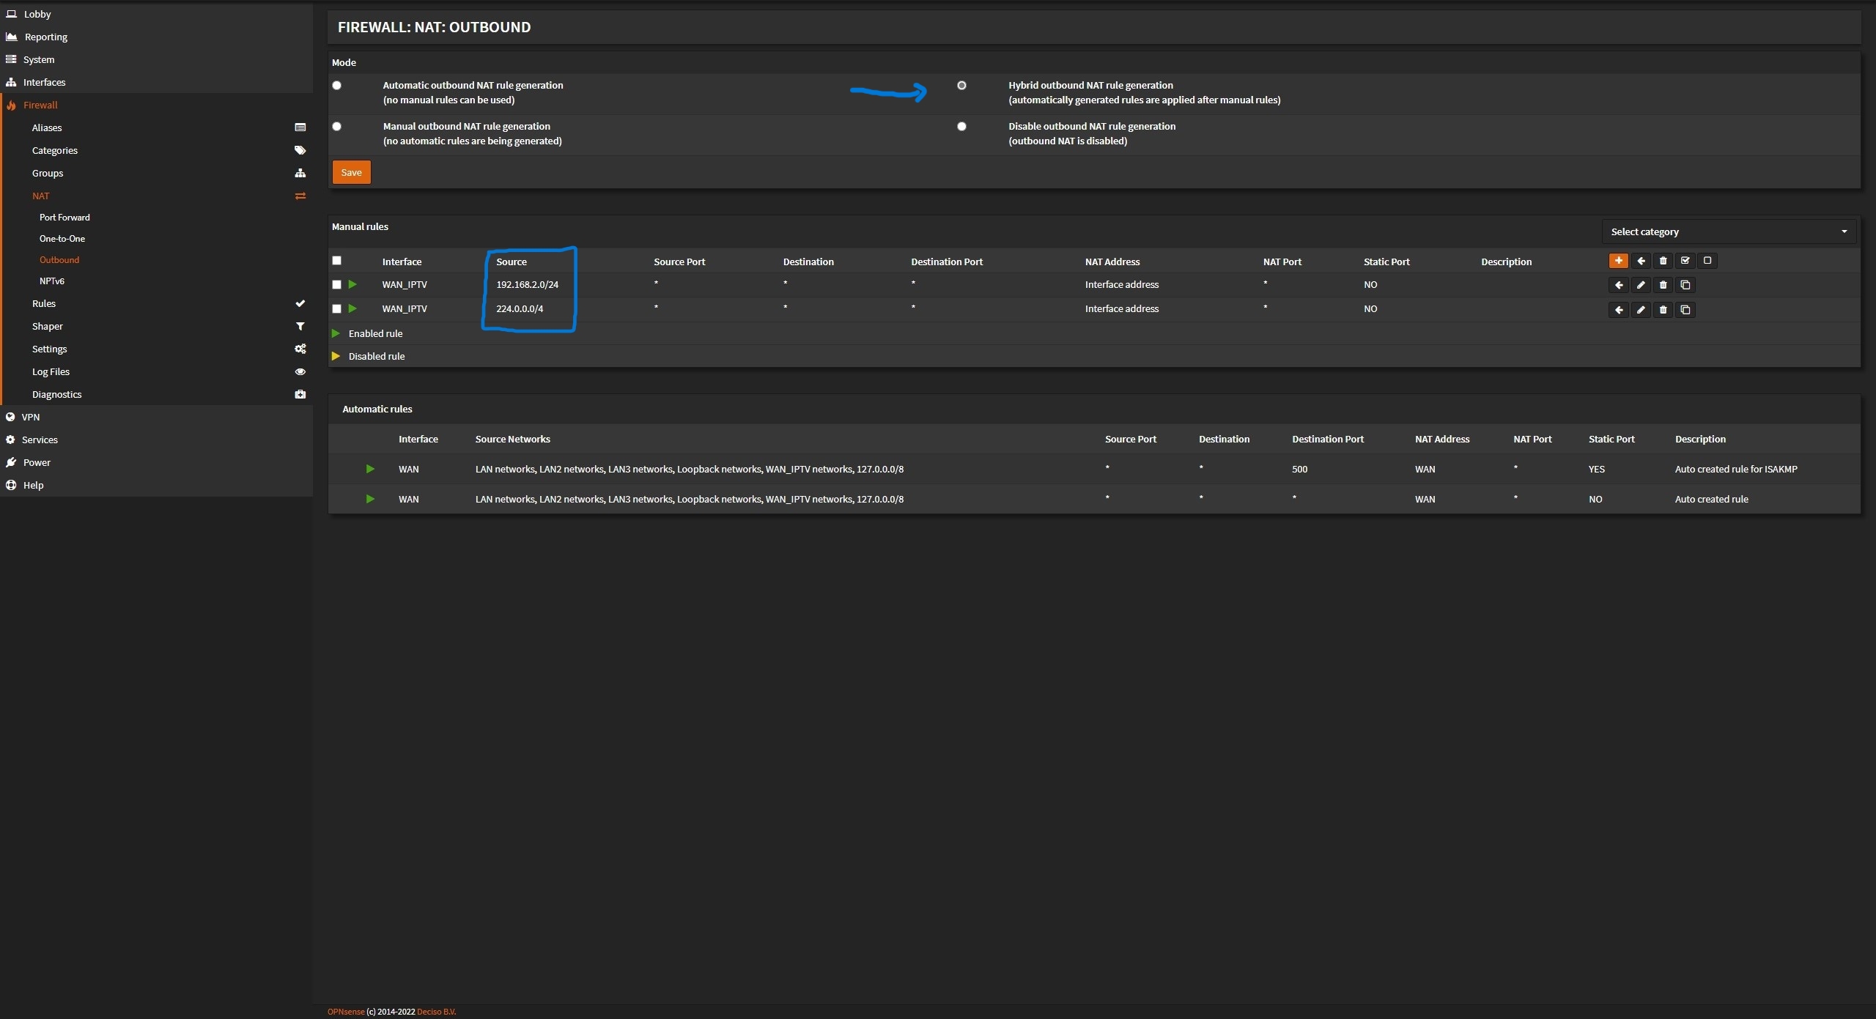Open Port Forward under NAT menu
This screenshot has height=1019, width=1876.
64,218
